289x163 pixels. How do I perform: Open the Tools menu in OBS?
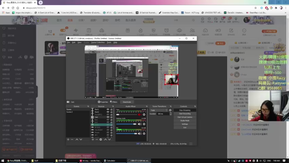pos(109,42)
